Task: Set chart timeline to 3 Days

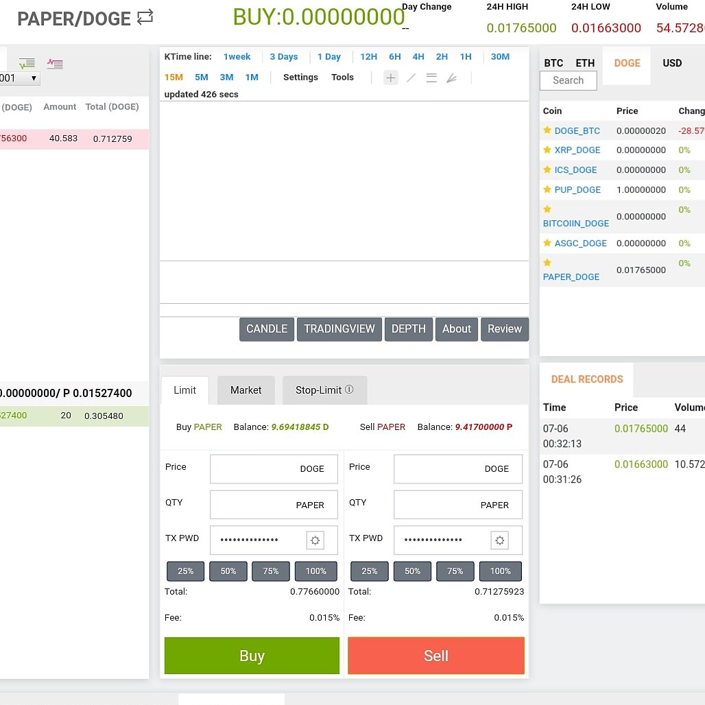Action: (x=284, y=57)
